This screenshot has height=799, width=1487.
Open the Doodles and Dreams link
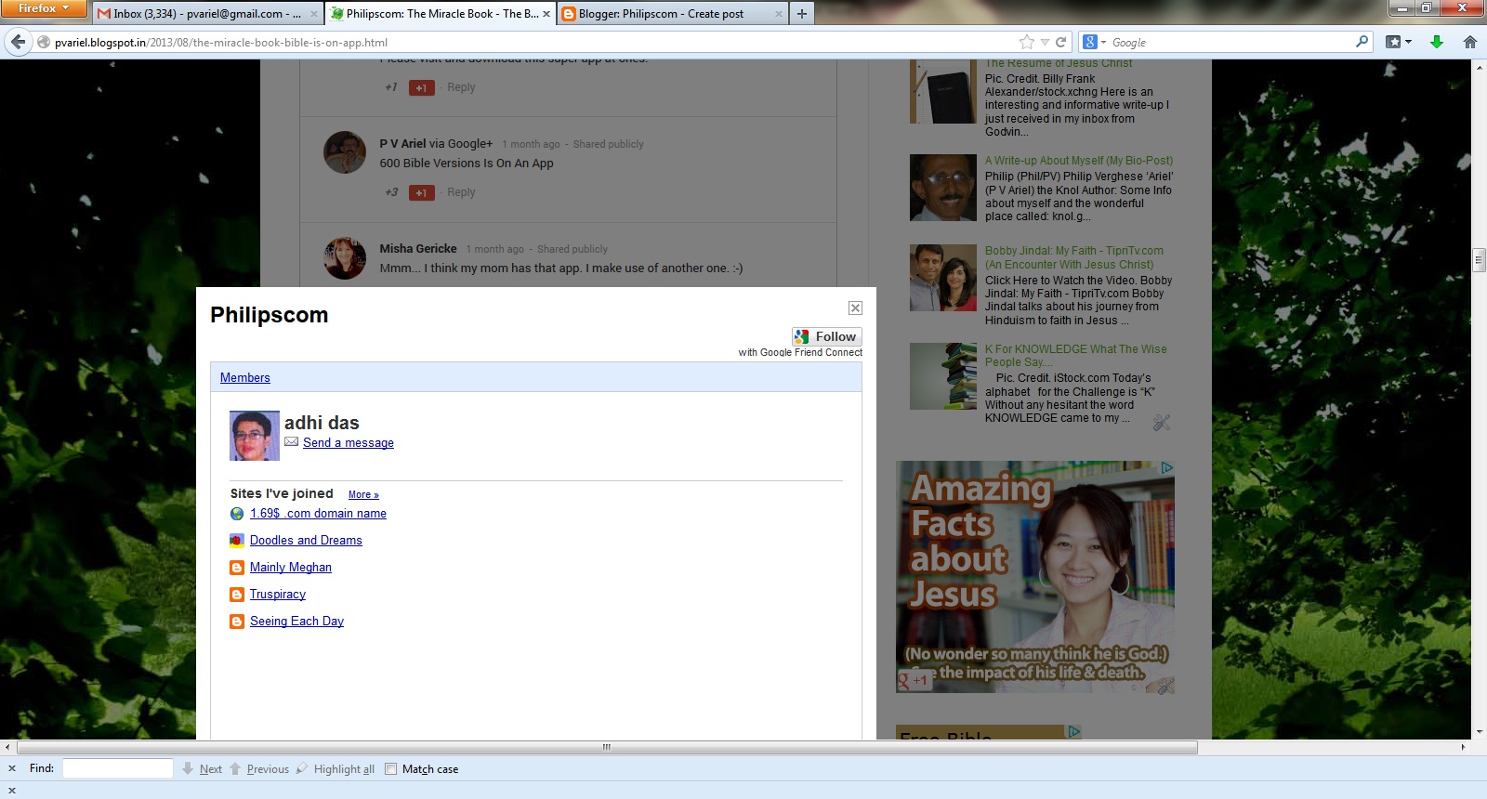point(306,541)
